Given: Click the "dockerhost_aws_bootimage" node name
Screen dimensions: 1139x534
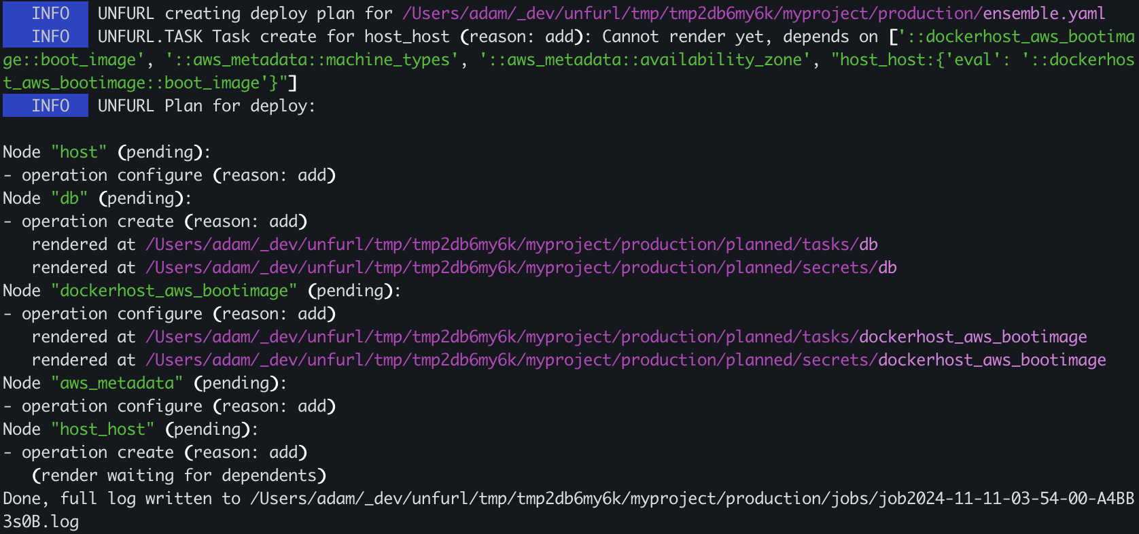Looking at the screenshot, I should coord(174,291).
